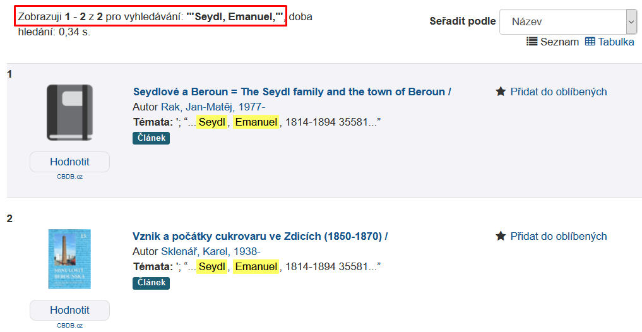Click Přidat do oblíbených on second result
Screen dimensions: 642x332
(x=559, y=236)
